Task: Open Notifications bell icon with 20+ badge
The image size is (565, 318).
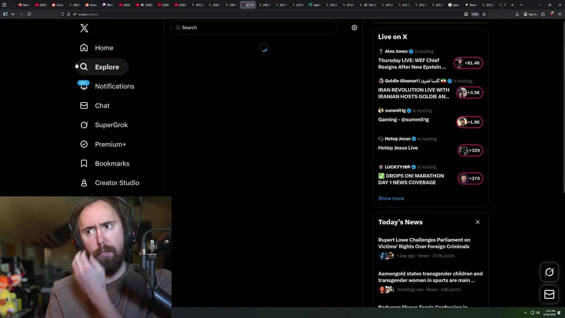Action: pos(84,86)
